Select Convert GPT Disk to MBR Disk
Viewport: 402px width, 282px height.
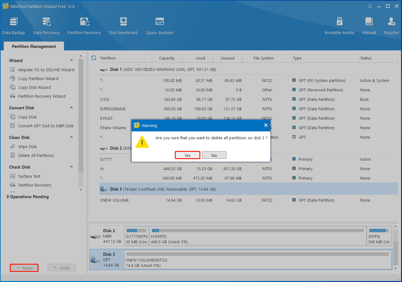pyautogui.click(x=42, y=126)
